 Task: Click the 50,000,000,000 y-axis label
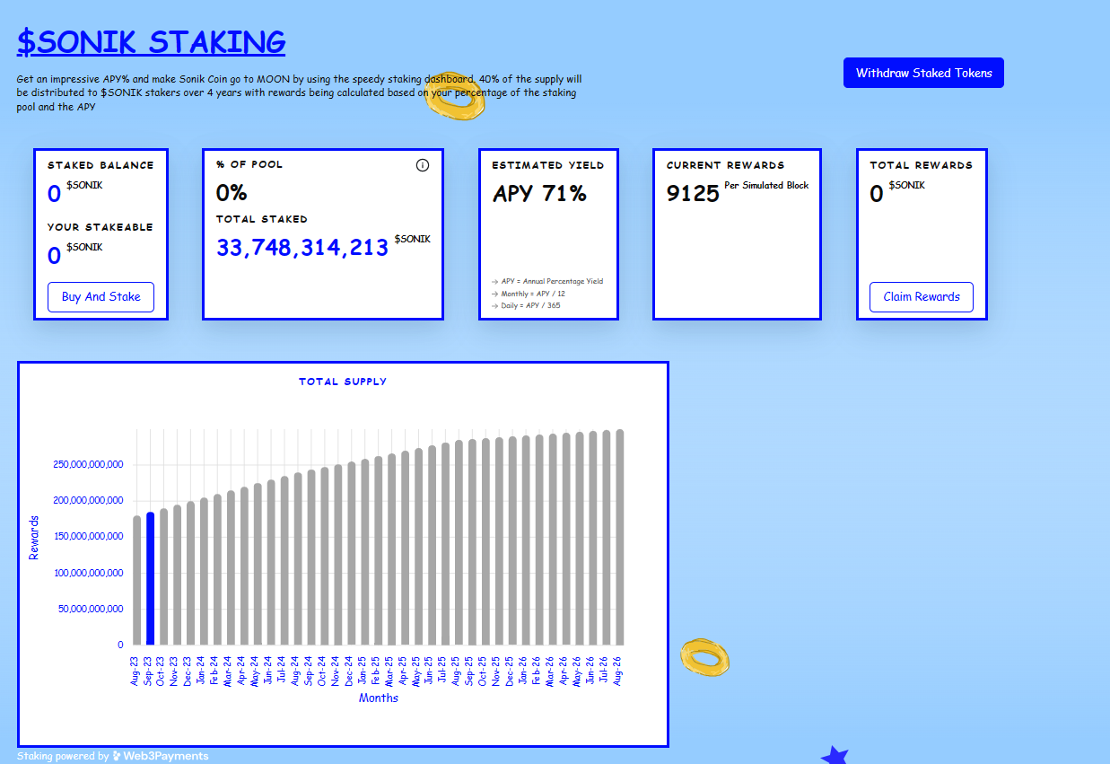coord(91,608)
